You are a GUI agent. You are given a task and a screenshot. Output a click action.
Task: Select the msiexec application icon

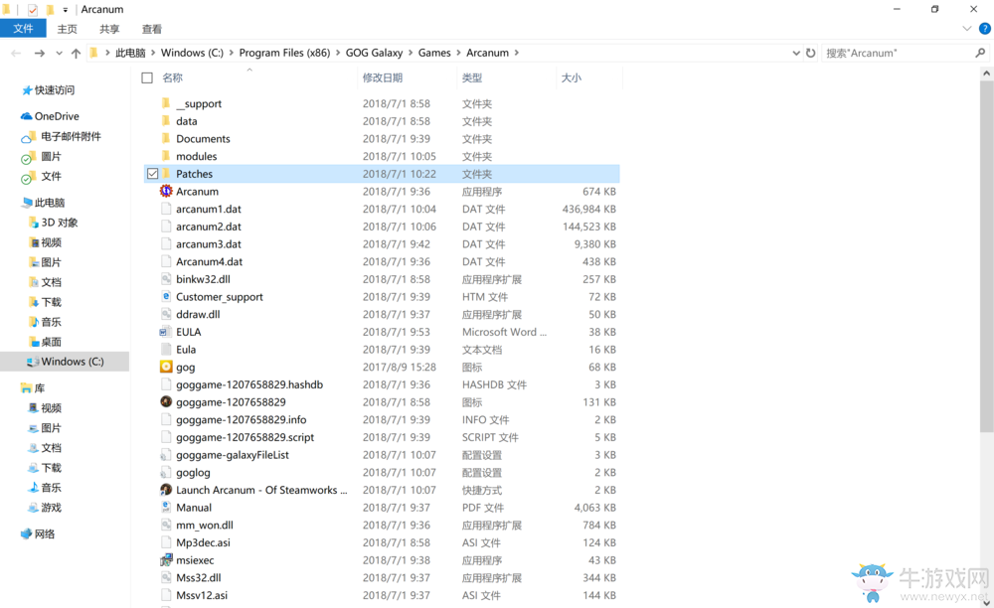166,560
